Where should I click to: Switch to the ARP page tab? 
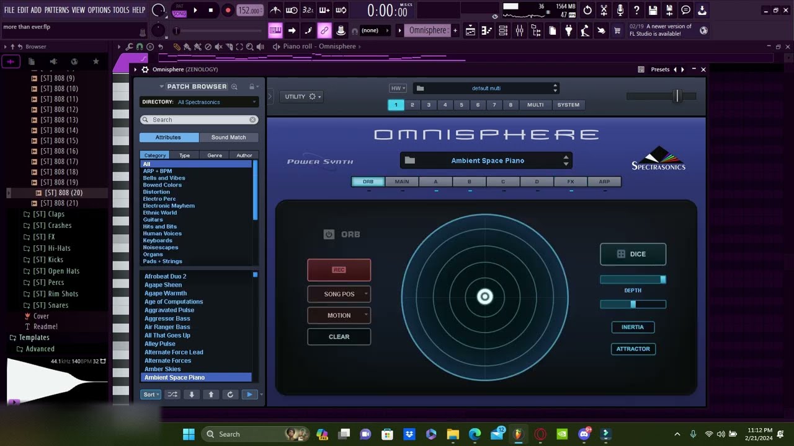coord(604,181)
